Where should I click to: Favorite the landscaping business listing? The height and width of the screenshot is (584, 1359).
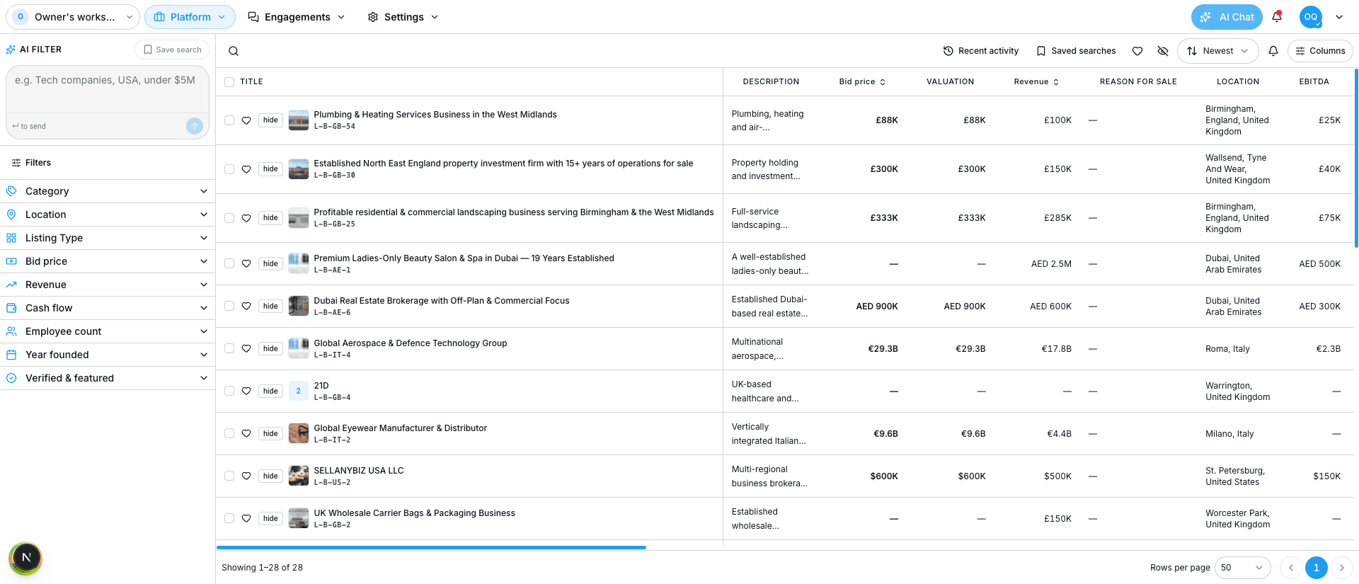(x=246, y=218)
